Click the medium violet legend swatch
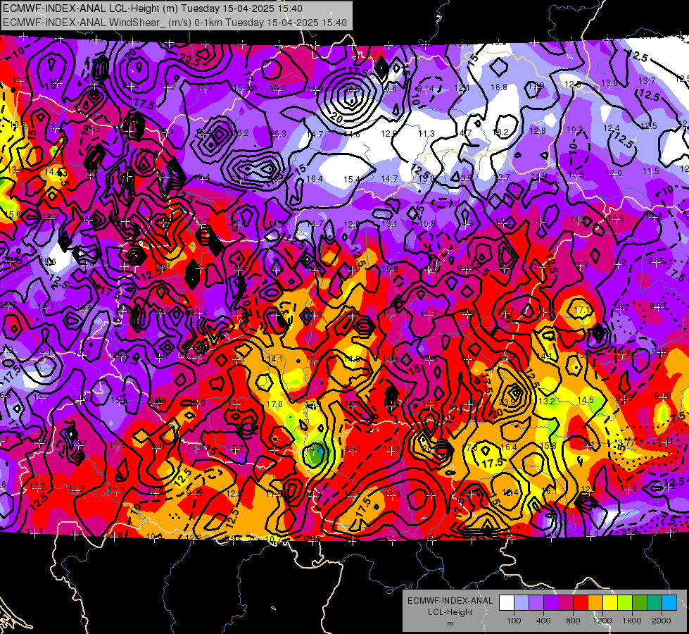This screenshot has height=634, width=689. (x=536, y=603)
